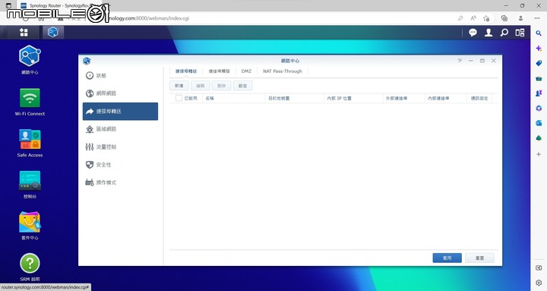Open Edge sidebar Outlook icon

pos(539,123)
